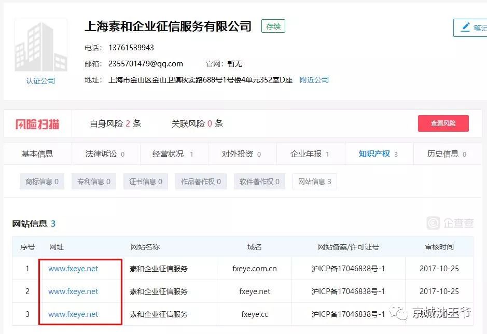Switch to the 知识产权 tab
The image size is (487, 334).
[x=379, y=154]
